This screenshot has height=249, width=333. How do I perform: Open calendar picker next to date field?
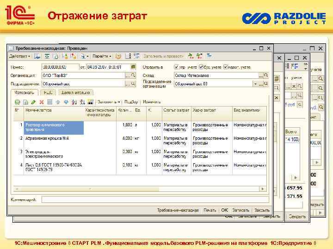point(133,67)
